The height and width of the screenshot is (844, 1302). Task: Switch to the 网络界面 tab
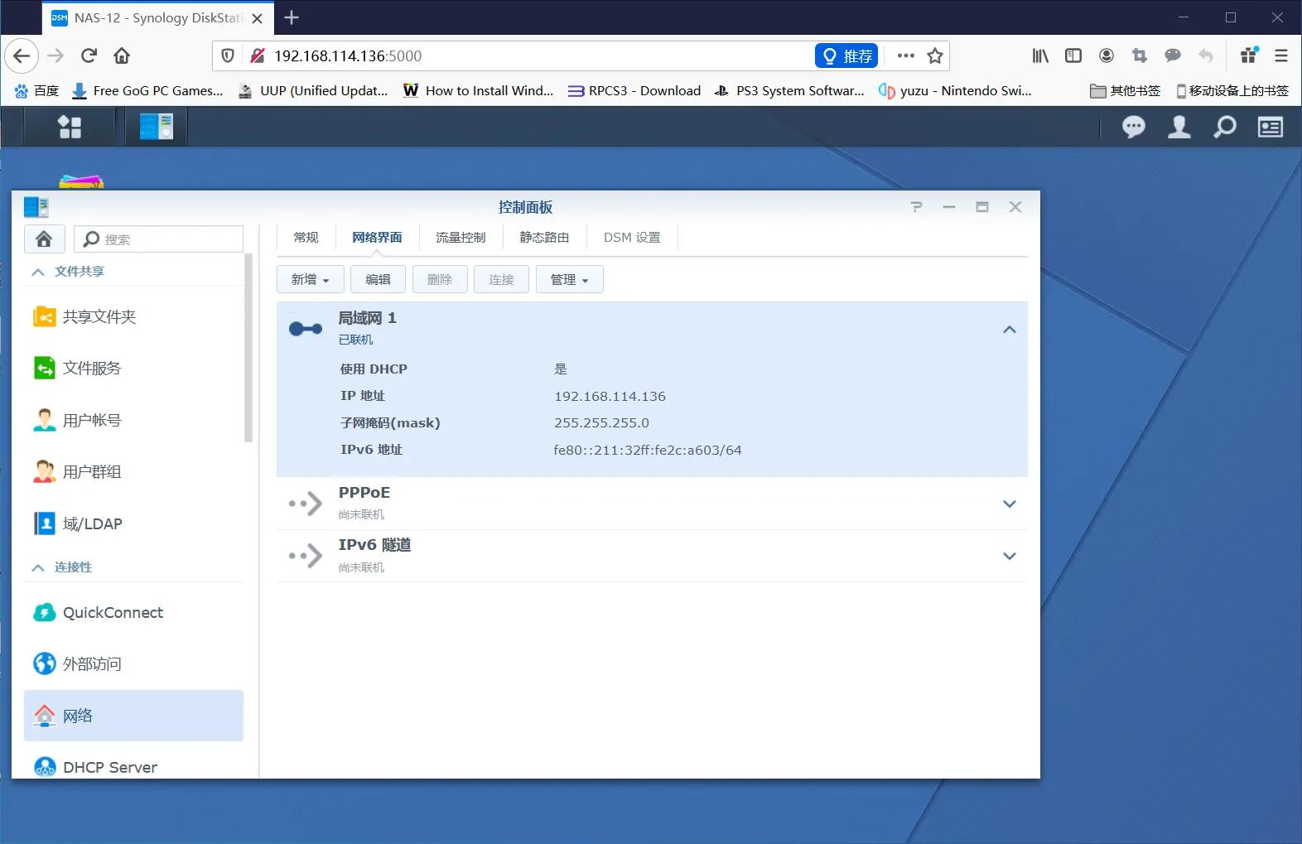pyautogui.click(x=377, y=237)
